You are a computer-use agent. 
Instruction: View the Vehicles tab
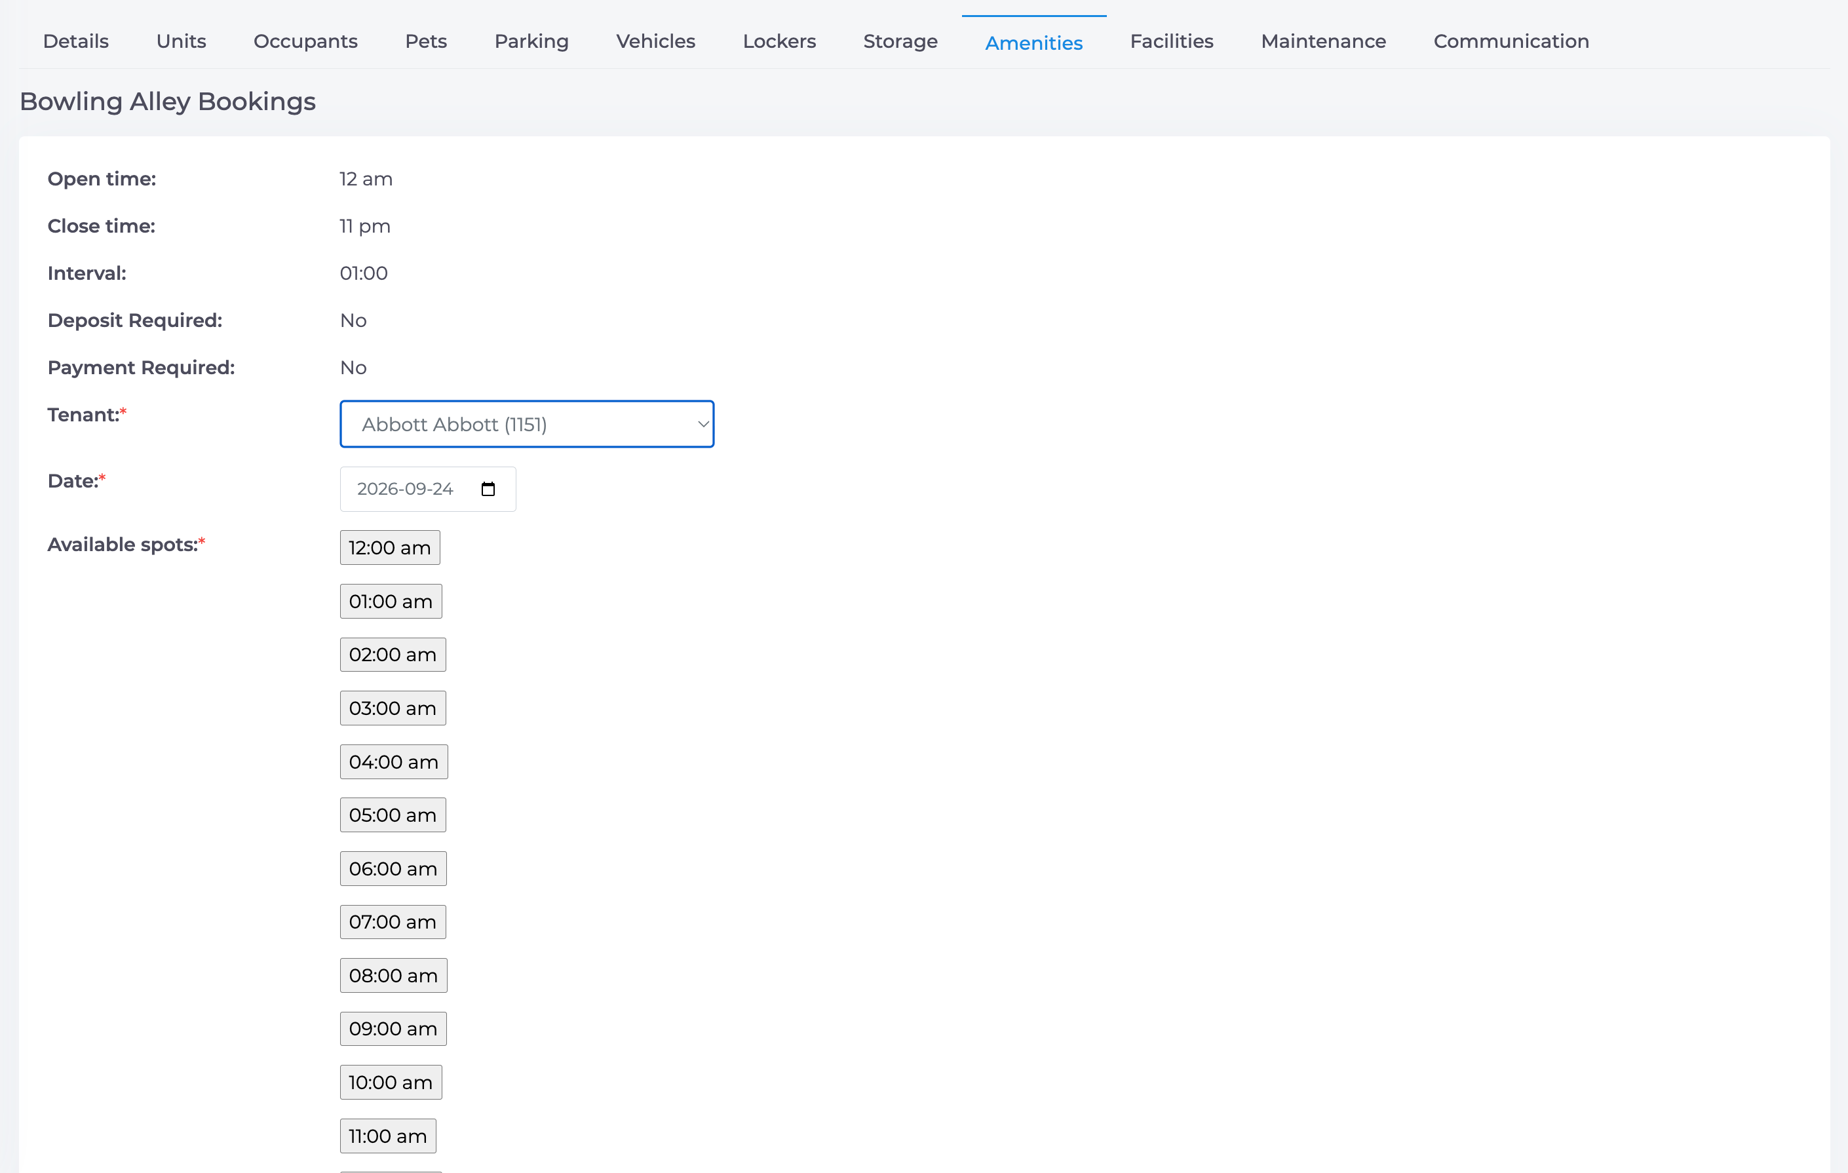coord(655,41)
